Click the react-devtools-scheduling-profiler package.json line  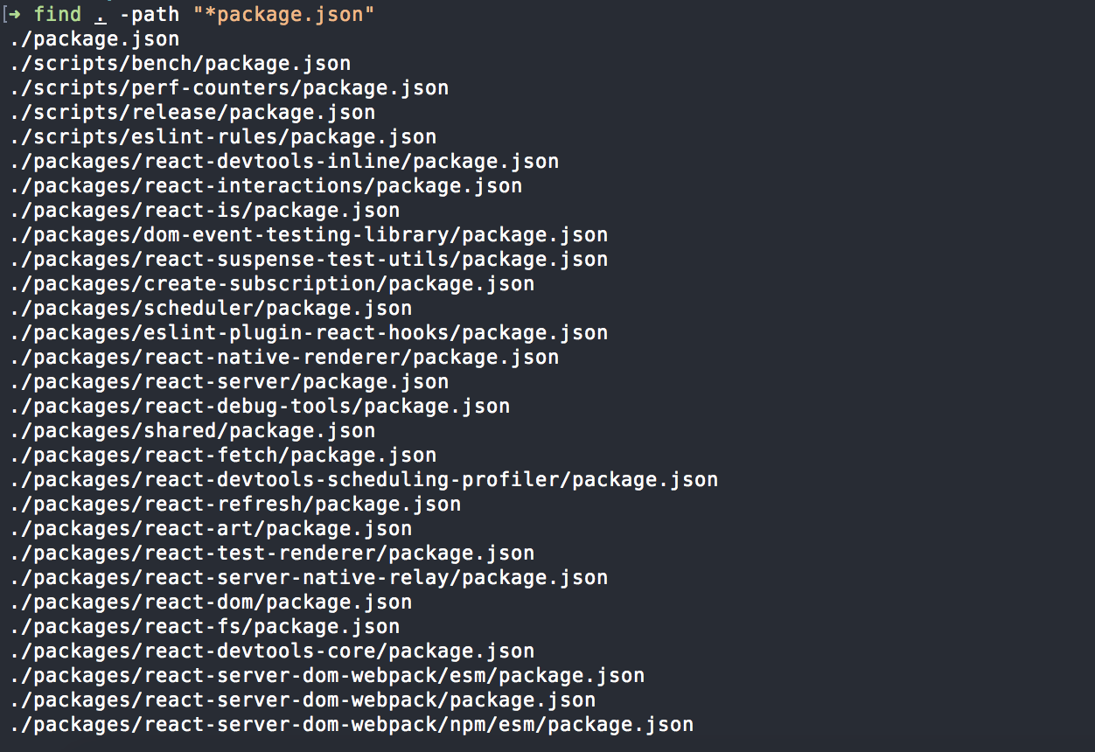tap(365, 480)
